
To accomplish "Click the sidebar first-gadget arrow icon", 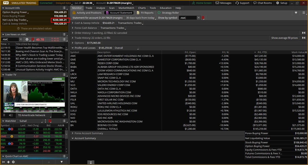I will [4, 162].
